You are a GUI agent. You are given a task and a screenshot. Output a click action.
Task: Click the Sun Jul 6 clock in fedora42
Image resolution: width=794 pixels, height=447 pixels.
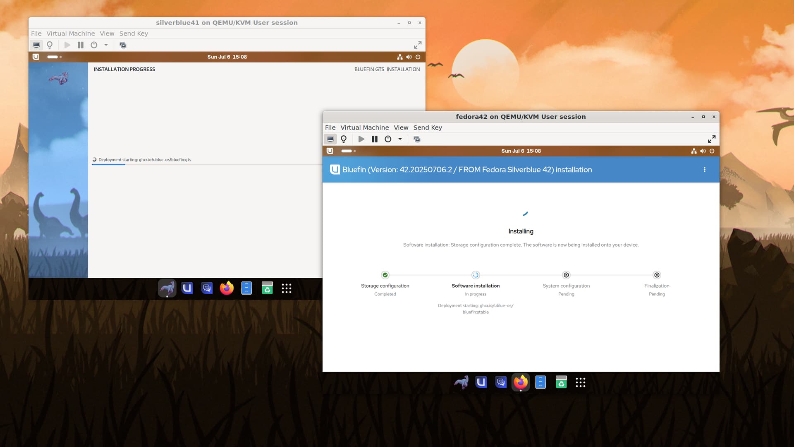(x=521, y=151)
